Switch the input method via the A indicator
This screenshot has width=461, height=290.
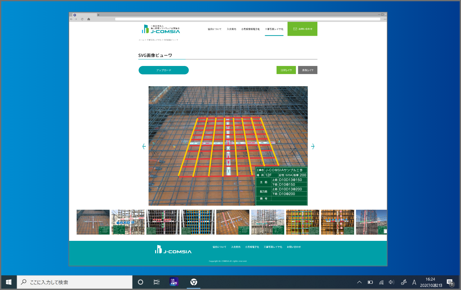tap(414, 282)
